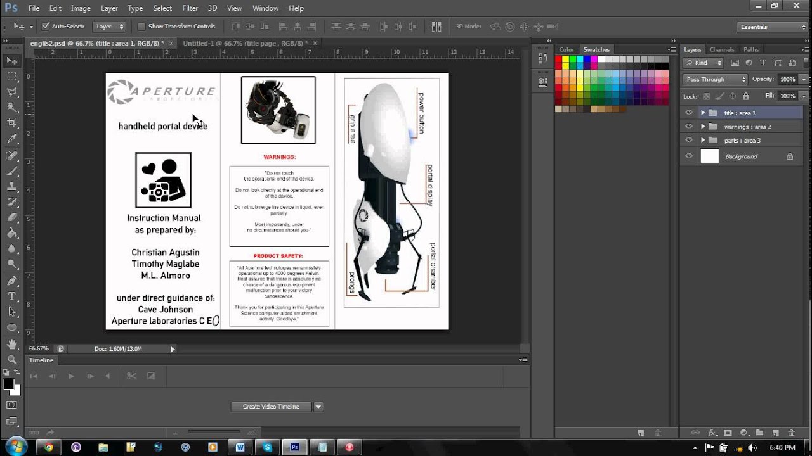Open the Windows Start button
This screenshot has width=812, height=456.
pyautogui.click(x=16, y=446)
